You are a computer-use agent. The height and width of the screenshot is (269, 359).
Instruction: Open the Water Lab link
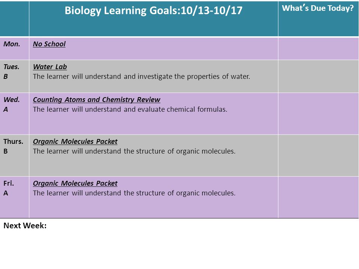[x=50, y=67]
